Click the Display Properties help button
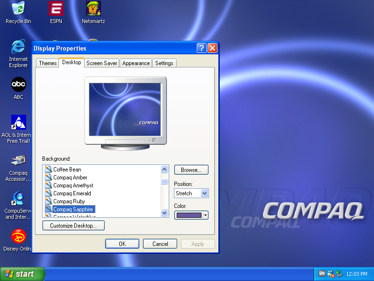 201,48
